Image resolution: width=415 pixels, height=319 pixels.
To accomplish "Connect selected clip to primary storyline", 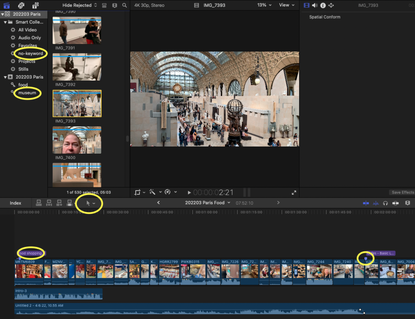I will point(39,203).
